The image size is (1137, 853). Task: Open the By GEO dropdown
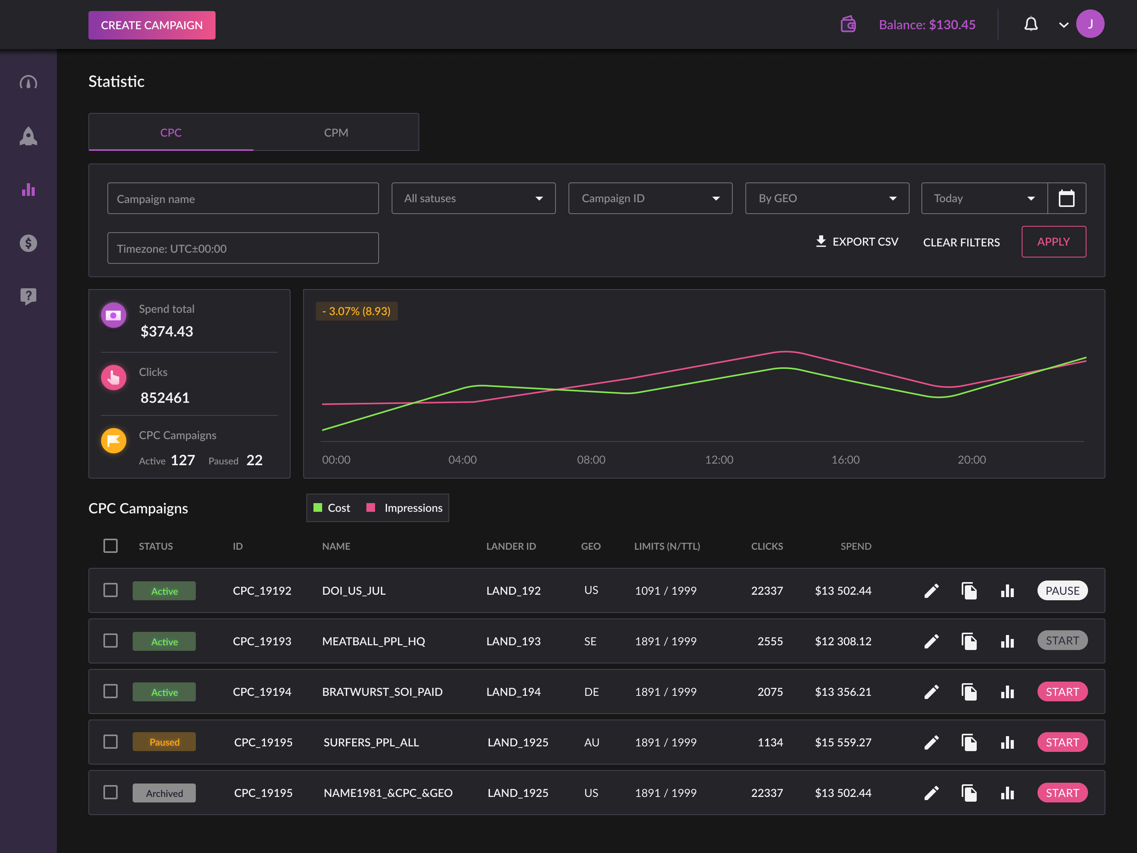point(827,199)
